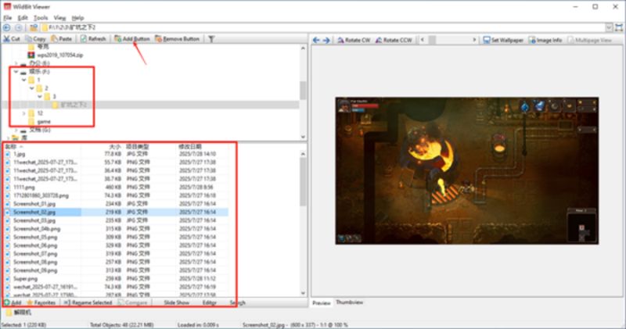
Task: Select file Super.png in the list
Action: pyautogui.click(x=25, y=279)
